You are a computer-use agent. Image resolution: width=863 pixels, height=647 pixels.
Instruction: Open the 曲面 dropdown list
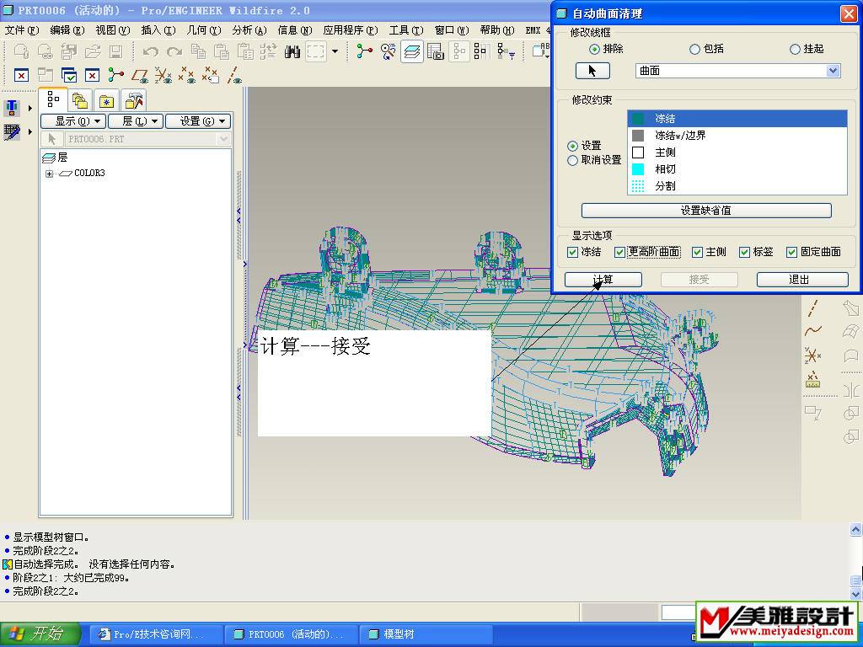[833, 71]
